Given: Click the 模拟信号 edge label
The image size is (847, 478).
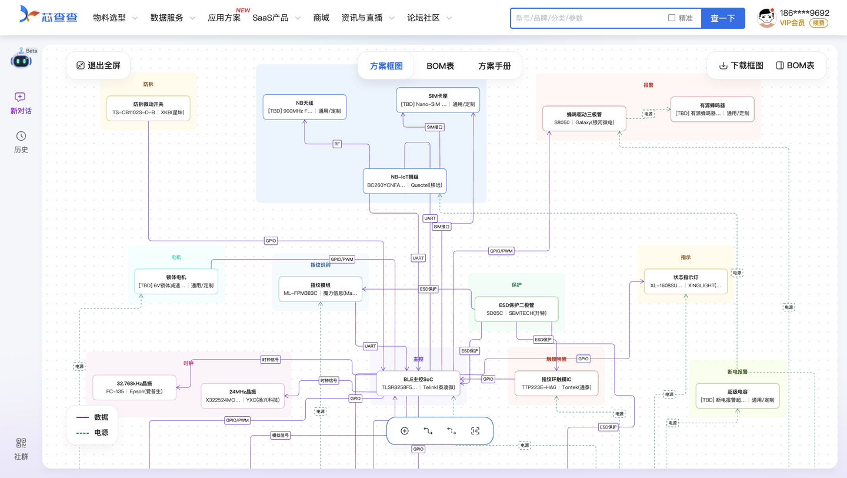Looking at the screenshot, I should coord(280,436).
